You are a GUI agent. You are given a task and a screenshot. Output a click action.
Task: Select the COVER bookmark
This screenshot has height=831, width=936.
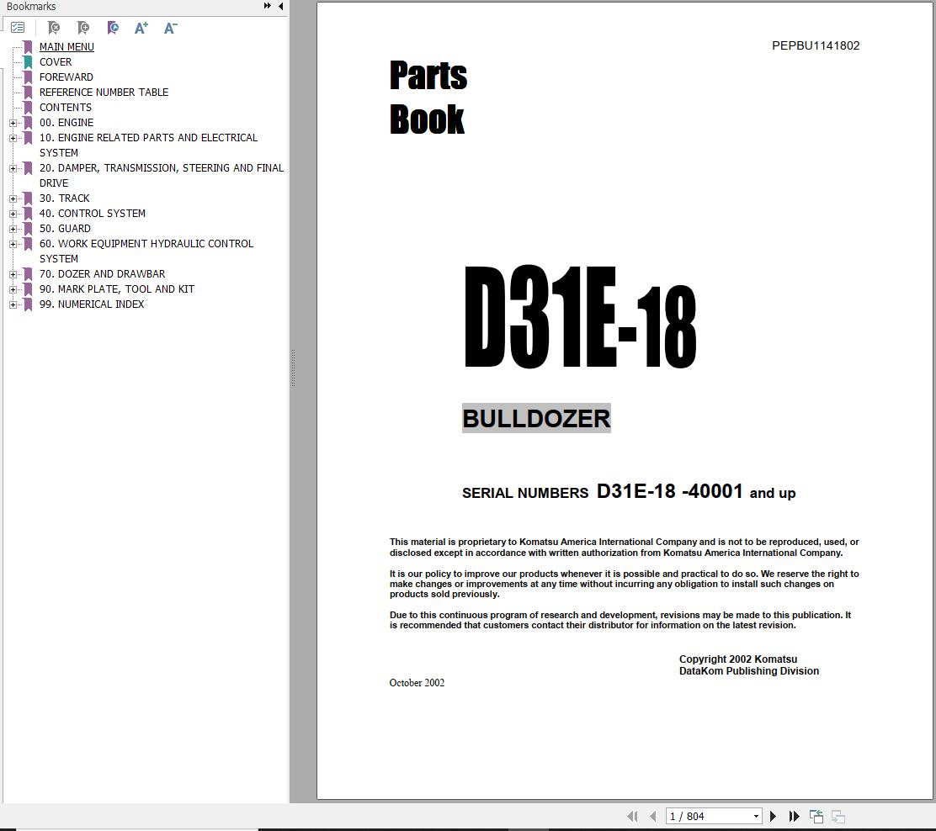pyautogui.click(x=56, y=62)
